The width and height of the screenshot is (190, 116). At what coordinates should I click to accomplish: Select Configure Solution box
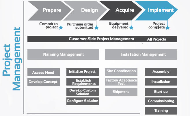83,101
